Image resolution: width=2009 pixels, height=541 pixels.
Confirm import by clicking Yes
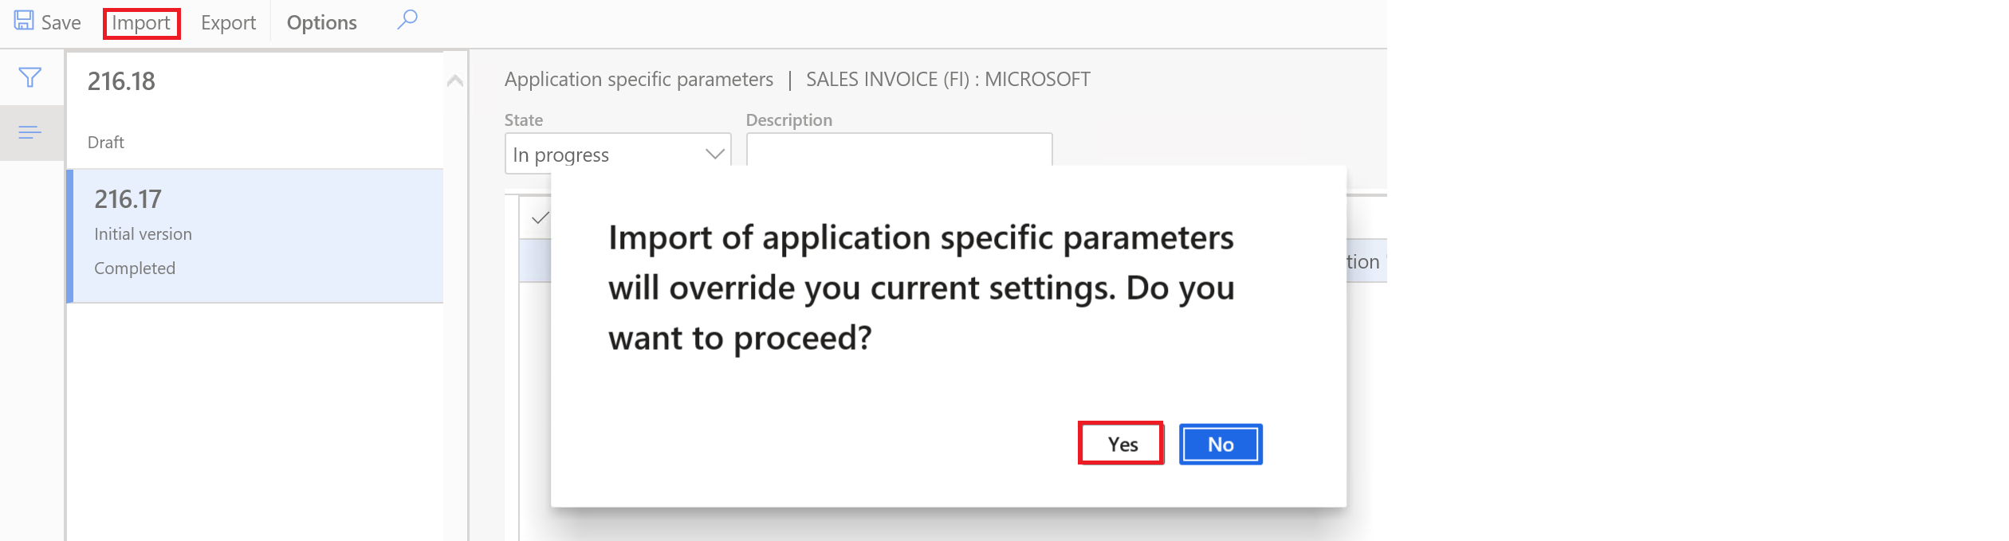(1122, 444)
